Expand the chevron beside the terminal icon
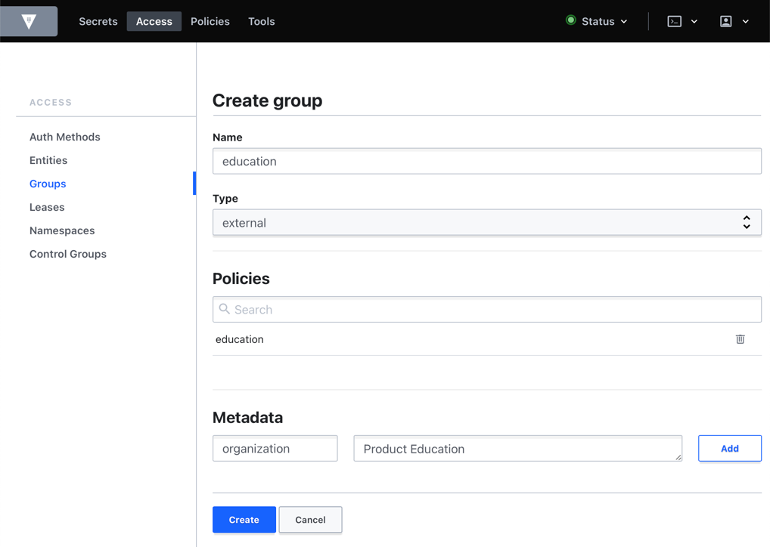This screenshot has width=770, height=547. click(694, 21)
